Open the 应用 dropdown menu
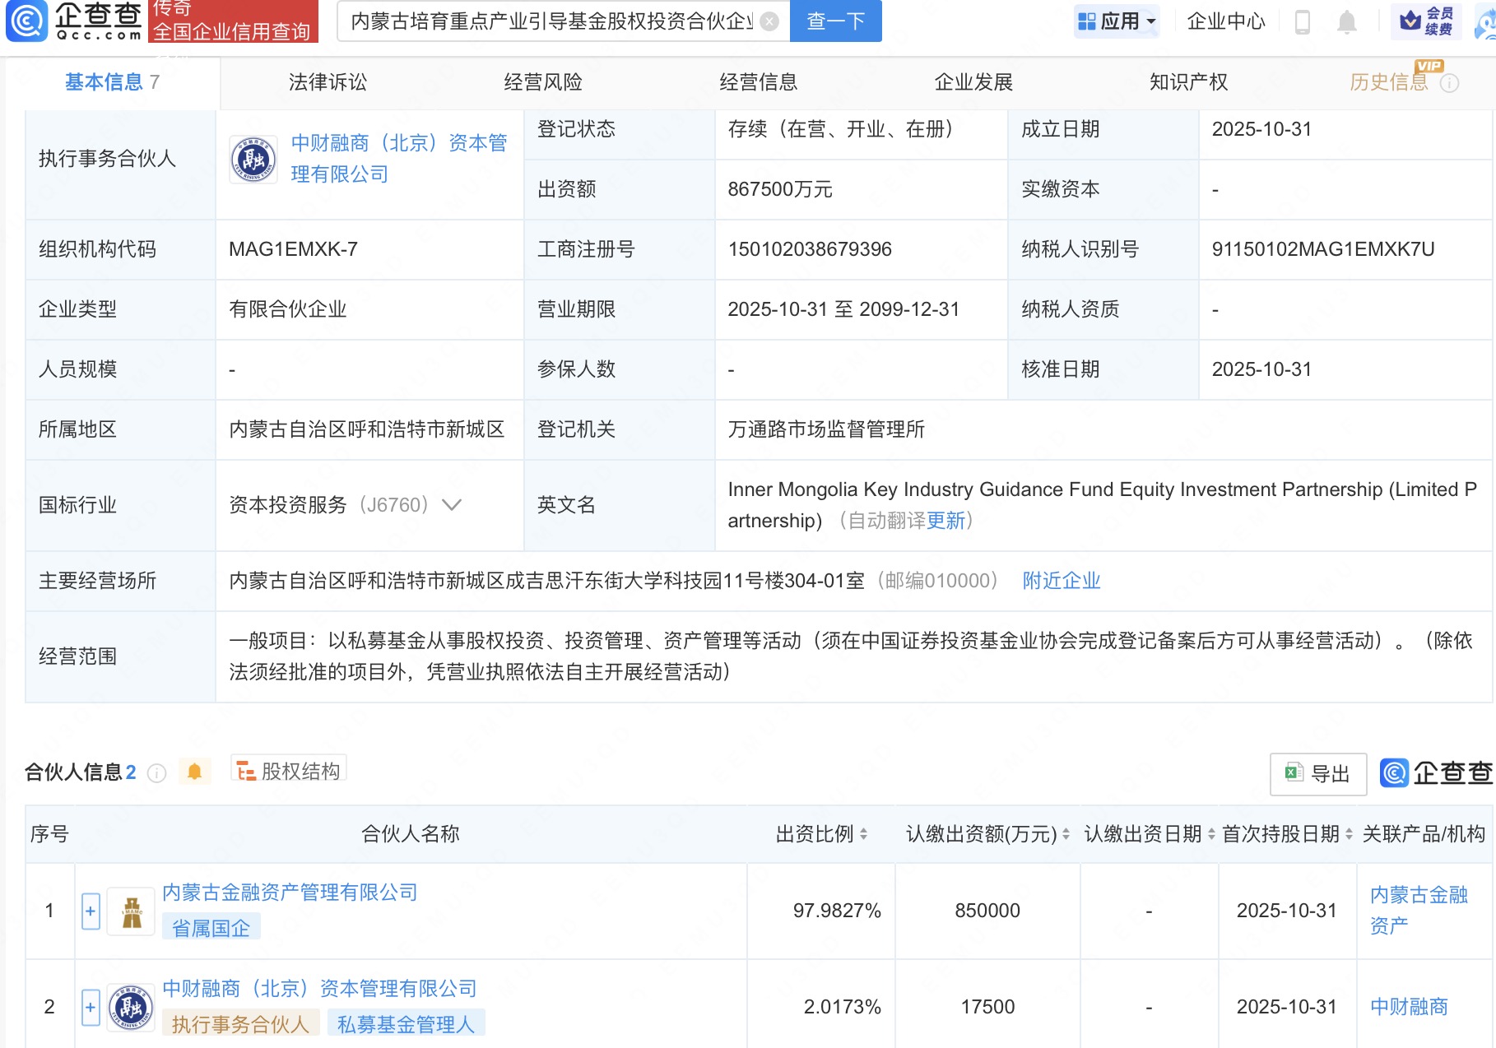Viewport: 1496px width, 1048px height. [x=1117, y=21]
